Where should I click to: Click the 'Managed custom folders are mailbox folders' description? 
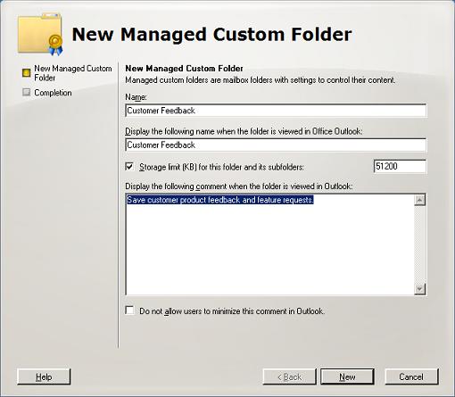pyautogui.click(x=261, y=80)
